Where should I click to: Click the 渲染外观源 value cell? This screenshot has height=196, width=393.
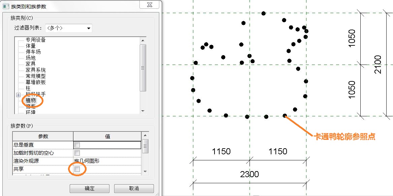pos(107,161)
